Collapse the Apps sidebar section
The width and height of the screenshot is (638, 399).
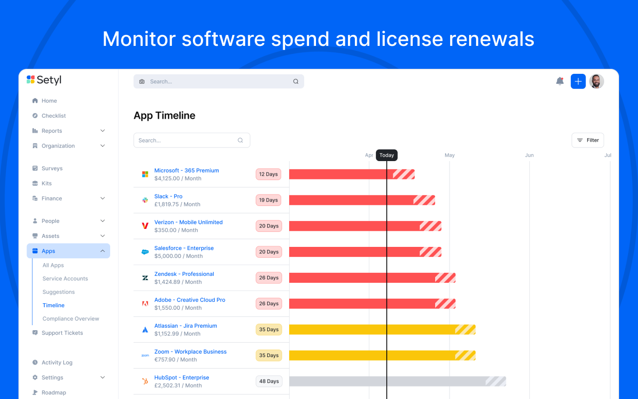(102, 250)
